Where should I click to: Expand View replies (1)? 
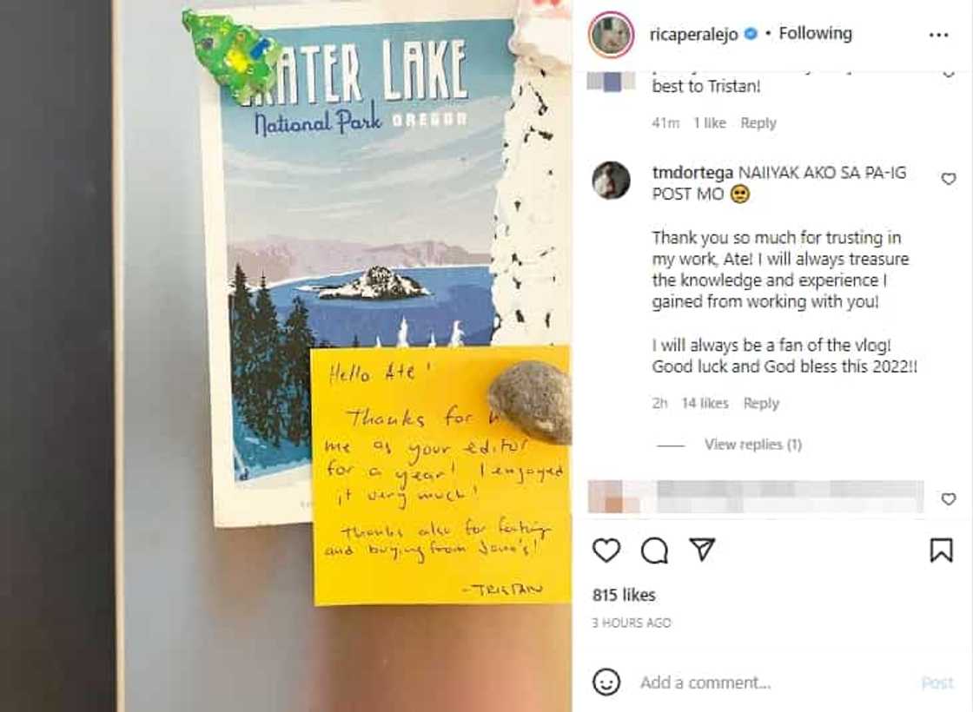pos(752,444)
